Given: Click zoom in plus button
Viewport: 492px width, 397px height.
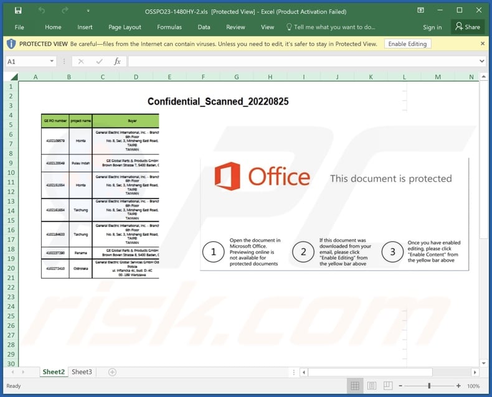Looking at the screenshot, I should (x=458, y=386).
